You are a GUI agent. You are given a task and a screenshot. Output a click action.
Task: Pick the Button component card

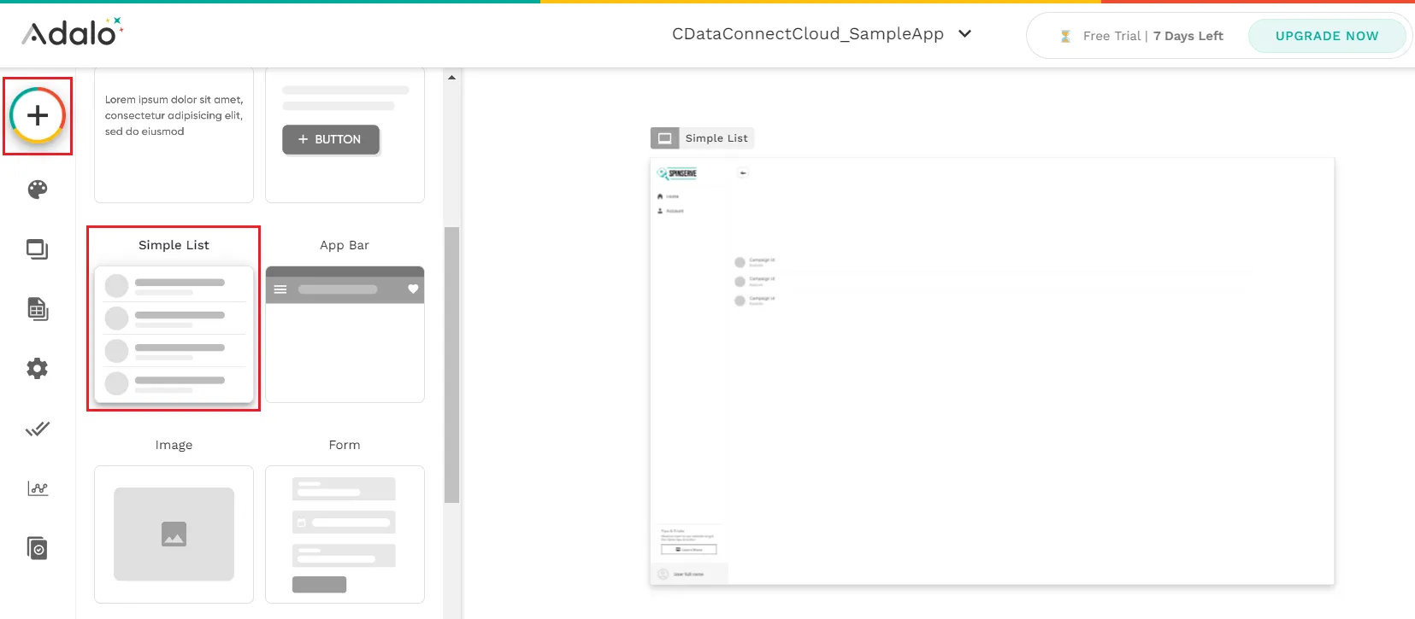345,137
